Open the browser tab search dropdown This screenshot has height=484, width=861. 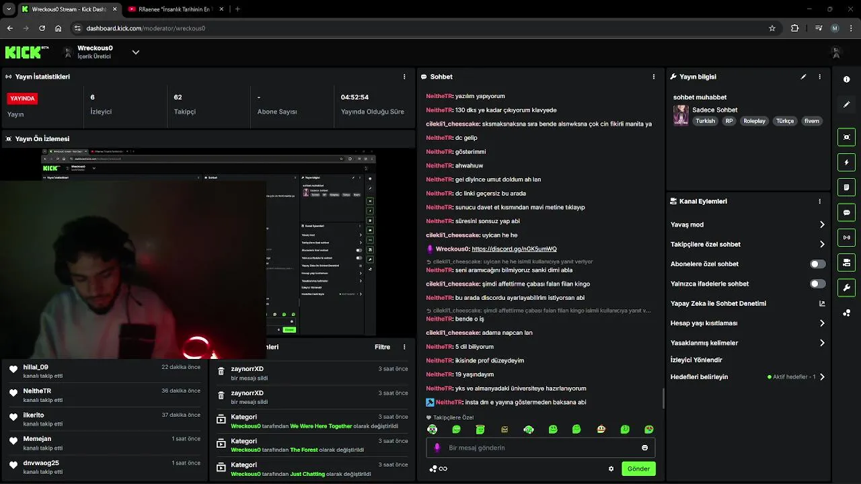[x=9, y=9]
